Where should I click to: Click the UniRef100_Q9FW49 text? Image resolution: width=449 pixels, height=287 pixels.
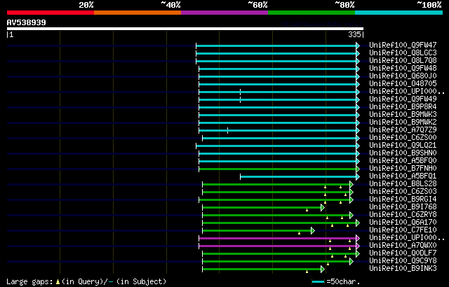pyautogui.click(x=403, y=99)
